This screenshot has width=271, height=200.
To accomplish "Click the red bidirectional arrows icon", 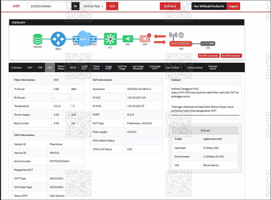I will pos(160,39).
